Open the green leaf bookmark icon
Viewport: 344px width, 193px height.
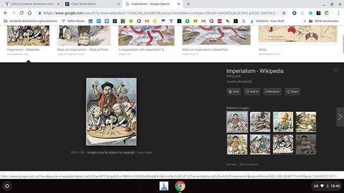[227, 21]
